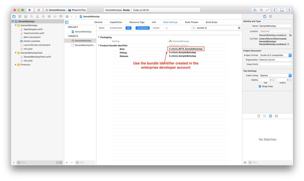Open the Test navigator diamond icon
The height and width of the screenshot is (181, 304).
click(x=43, y=17)
